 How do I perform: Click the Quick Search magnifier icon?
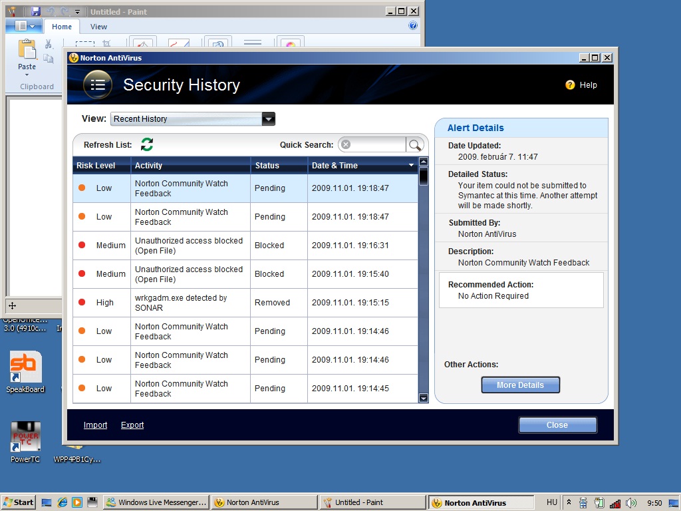pyautogui.click(x=415, y=144)
